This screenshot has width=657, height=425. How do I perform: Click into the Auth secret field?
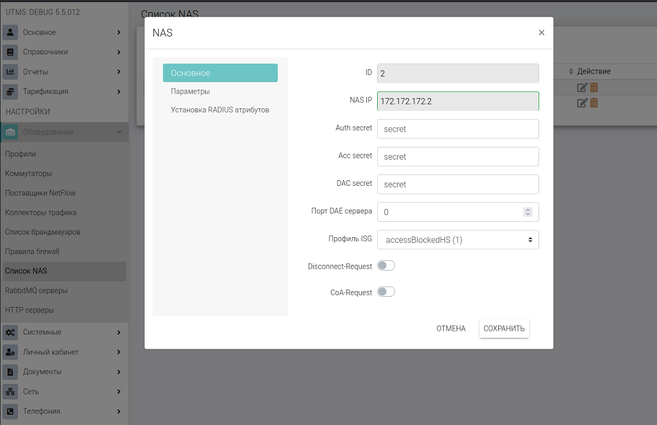pyautogui.click(x=458, y=129)
